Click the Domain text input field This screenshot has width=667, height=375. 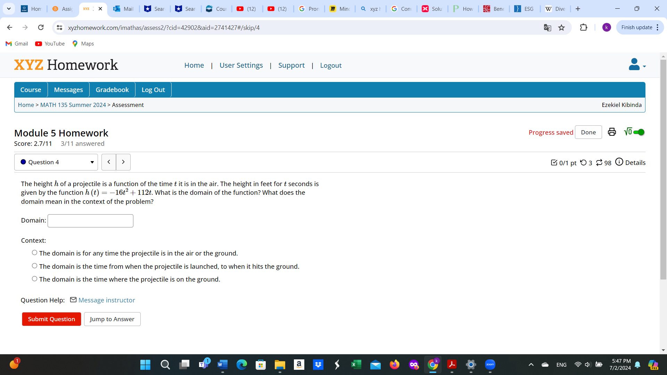coord(90,220)
